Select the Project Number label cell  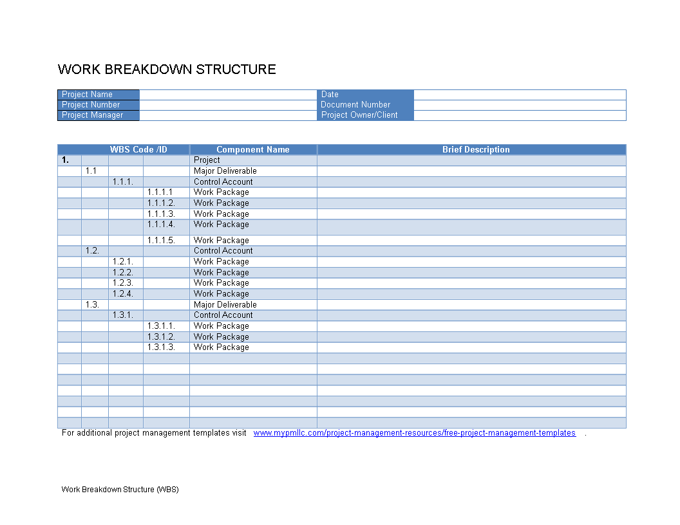99,105
